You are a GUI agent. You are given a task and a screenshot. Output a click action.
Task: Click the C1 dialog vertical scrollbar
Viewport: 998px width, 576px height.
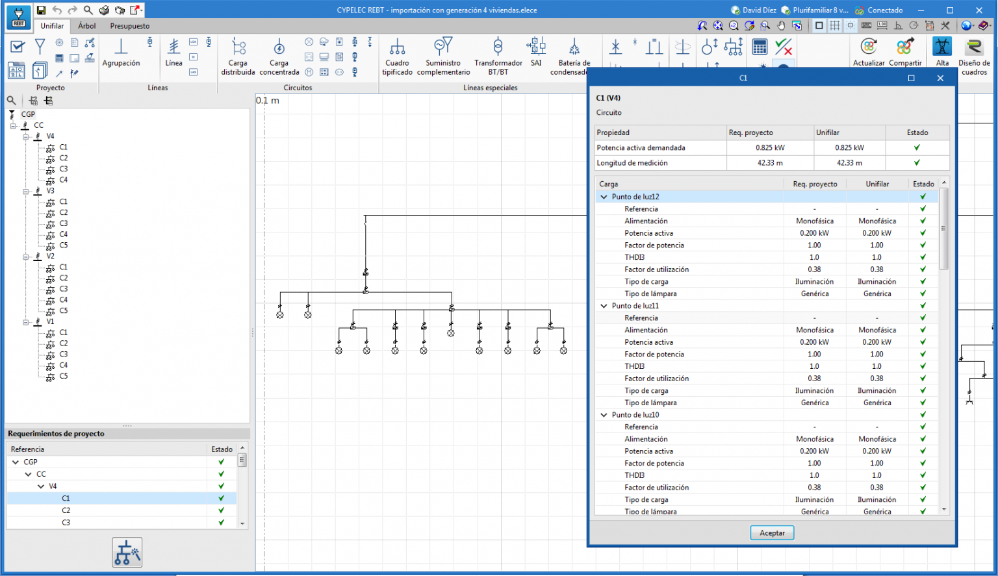tap(944, 229)
